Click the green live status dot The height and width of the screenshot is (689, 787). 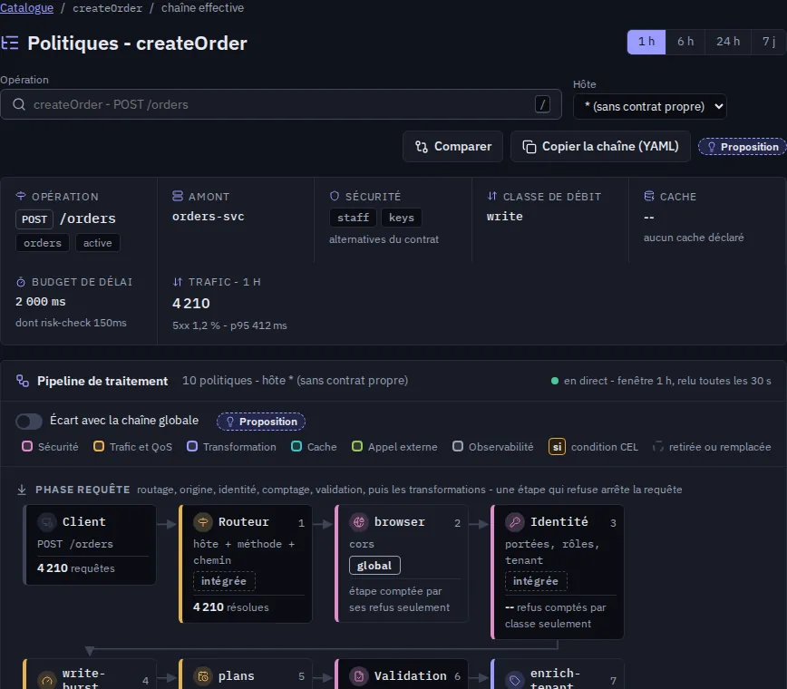pyautogui.click(x=555, y=381)
